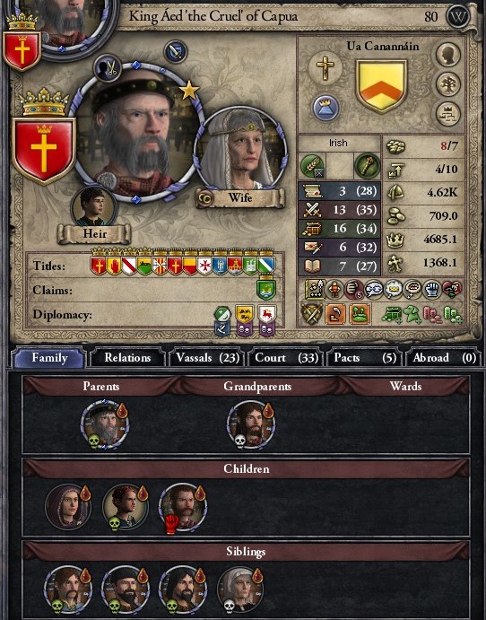Screen dimensions: 486x620
Task: Open the Vassals (23) tab
Action: click(x=207, y=357)
